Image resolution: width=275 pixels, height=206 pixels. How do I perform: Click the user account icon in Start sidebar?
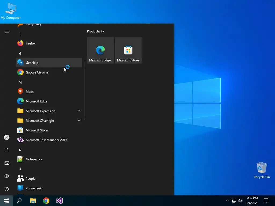pyautogui.click(x=7, y=137)
